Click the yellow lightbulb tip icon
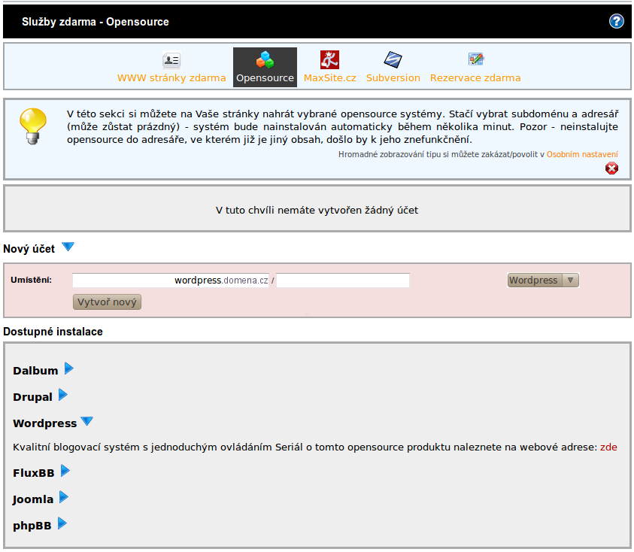634x552 pixels. click(33, 126)
